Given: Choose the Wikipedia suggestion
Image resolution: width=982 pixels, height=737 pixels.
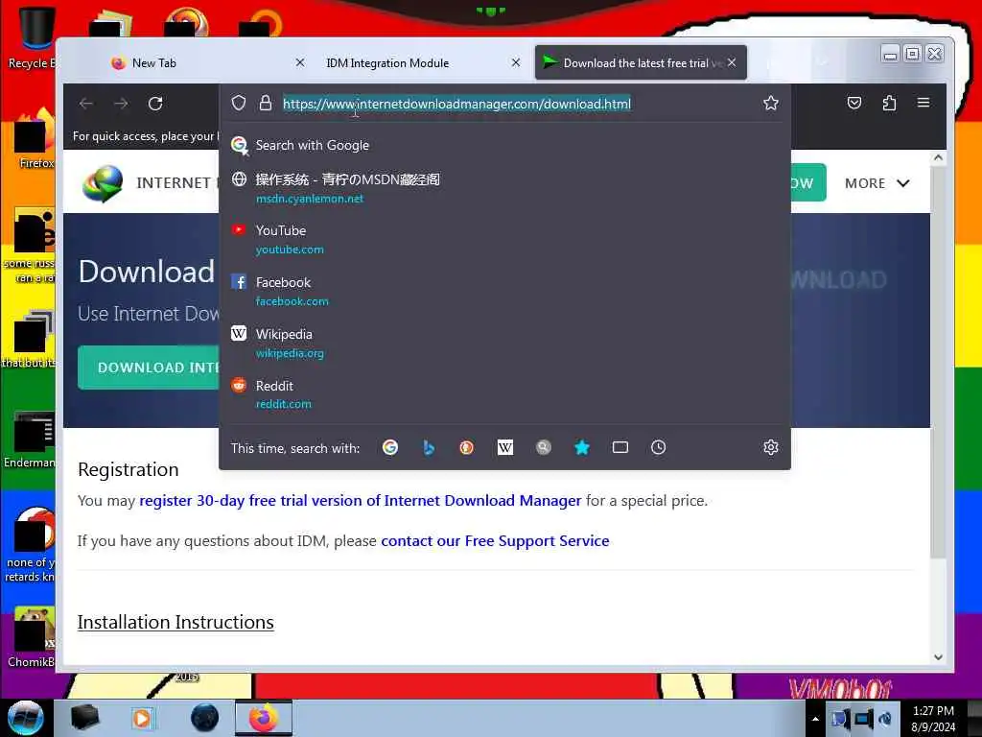Looking at the screenshot, I should point(504,343).
